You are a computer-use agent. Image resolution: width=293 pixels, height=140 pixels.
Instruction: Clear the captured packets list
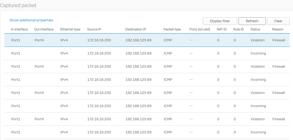click(x=278, y=21)
